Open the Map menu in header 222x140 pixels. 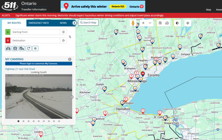click(x=209, y=10)
